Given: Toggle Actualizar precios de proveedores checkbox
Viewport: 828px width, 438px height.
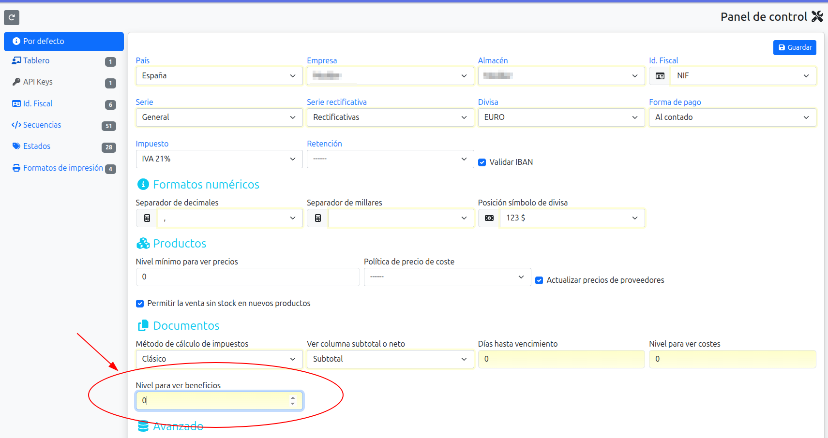Looking at the screenshot, I should tap(539, 280).
